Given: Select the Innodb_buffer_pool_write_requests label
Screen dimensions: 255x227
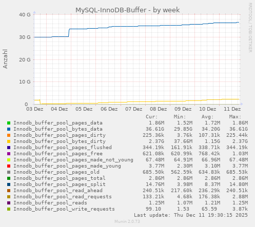Looking at the screenshot, I should (x=64, y=209).
